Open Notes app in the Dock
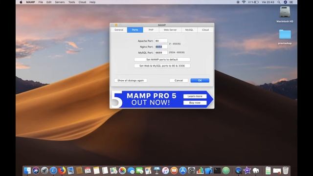Viewport: 313px width, 176px height. point(96,171)
